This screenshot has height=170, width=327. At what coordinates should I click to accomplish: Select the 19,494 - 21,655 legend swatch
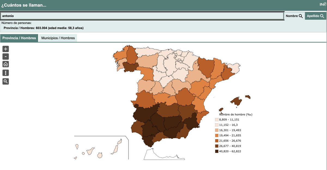(x=217, y=135)
